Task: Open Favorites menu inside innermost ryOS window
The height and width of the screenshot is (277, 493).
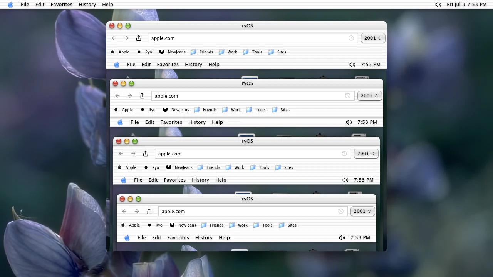Action: [x=178, y=238]
